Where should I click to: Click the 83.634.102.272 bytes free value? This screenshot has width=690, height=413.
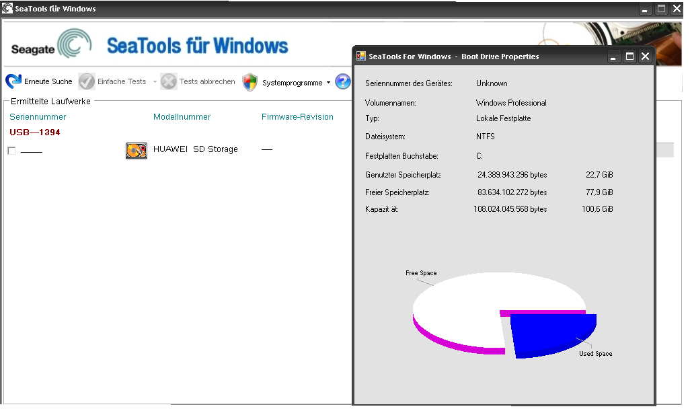coord(512,192)
